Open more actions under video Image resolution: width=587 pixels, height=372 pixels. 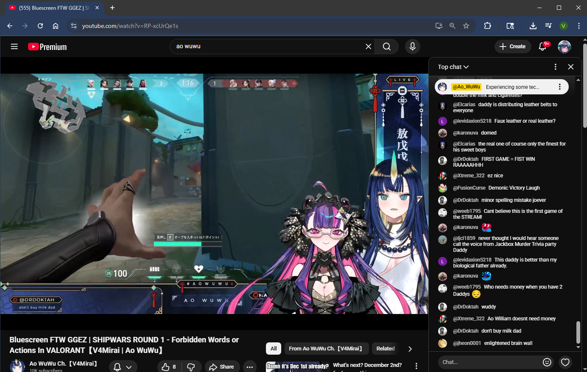(x=250, y=367)
